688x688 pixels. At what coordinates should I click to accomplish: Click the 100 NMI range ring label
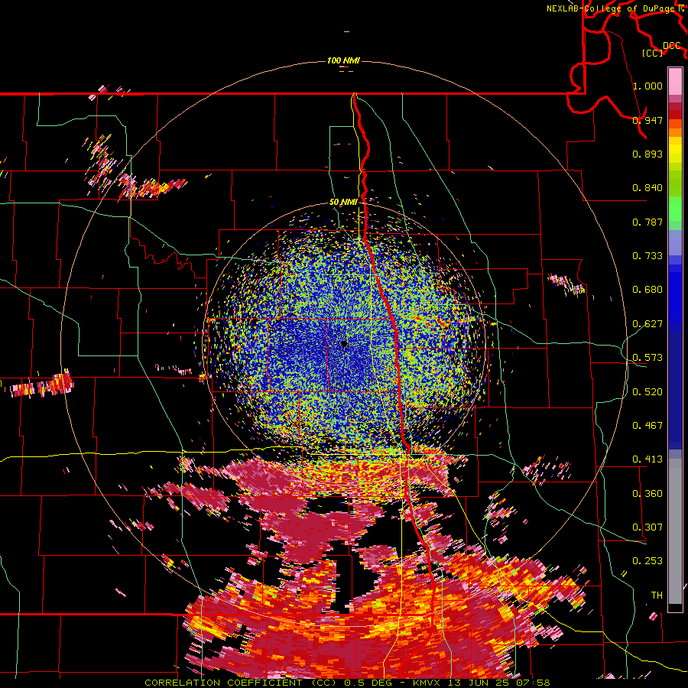click(343, 60)
